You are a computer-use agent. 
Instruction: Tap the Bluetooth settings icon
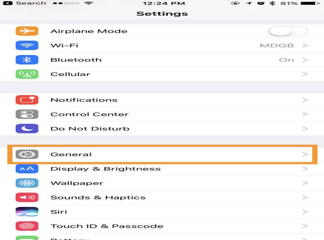(27, 60)
